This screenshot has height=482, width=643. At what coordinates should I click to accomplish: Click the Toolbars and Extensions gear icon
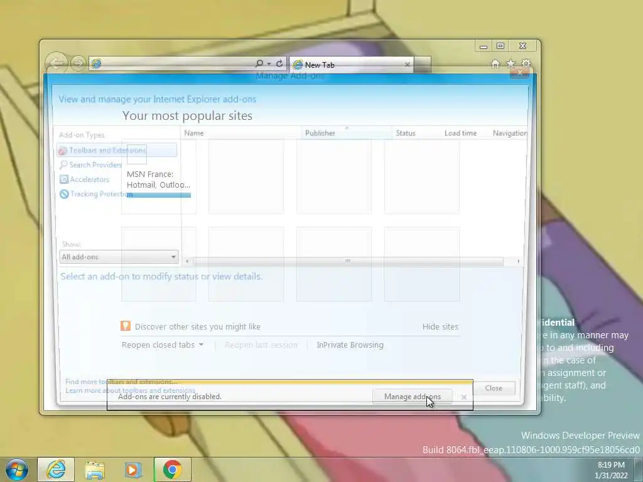[63, 151]
